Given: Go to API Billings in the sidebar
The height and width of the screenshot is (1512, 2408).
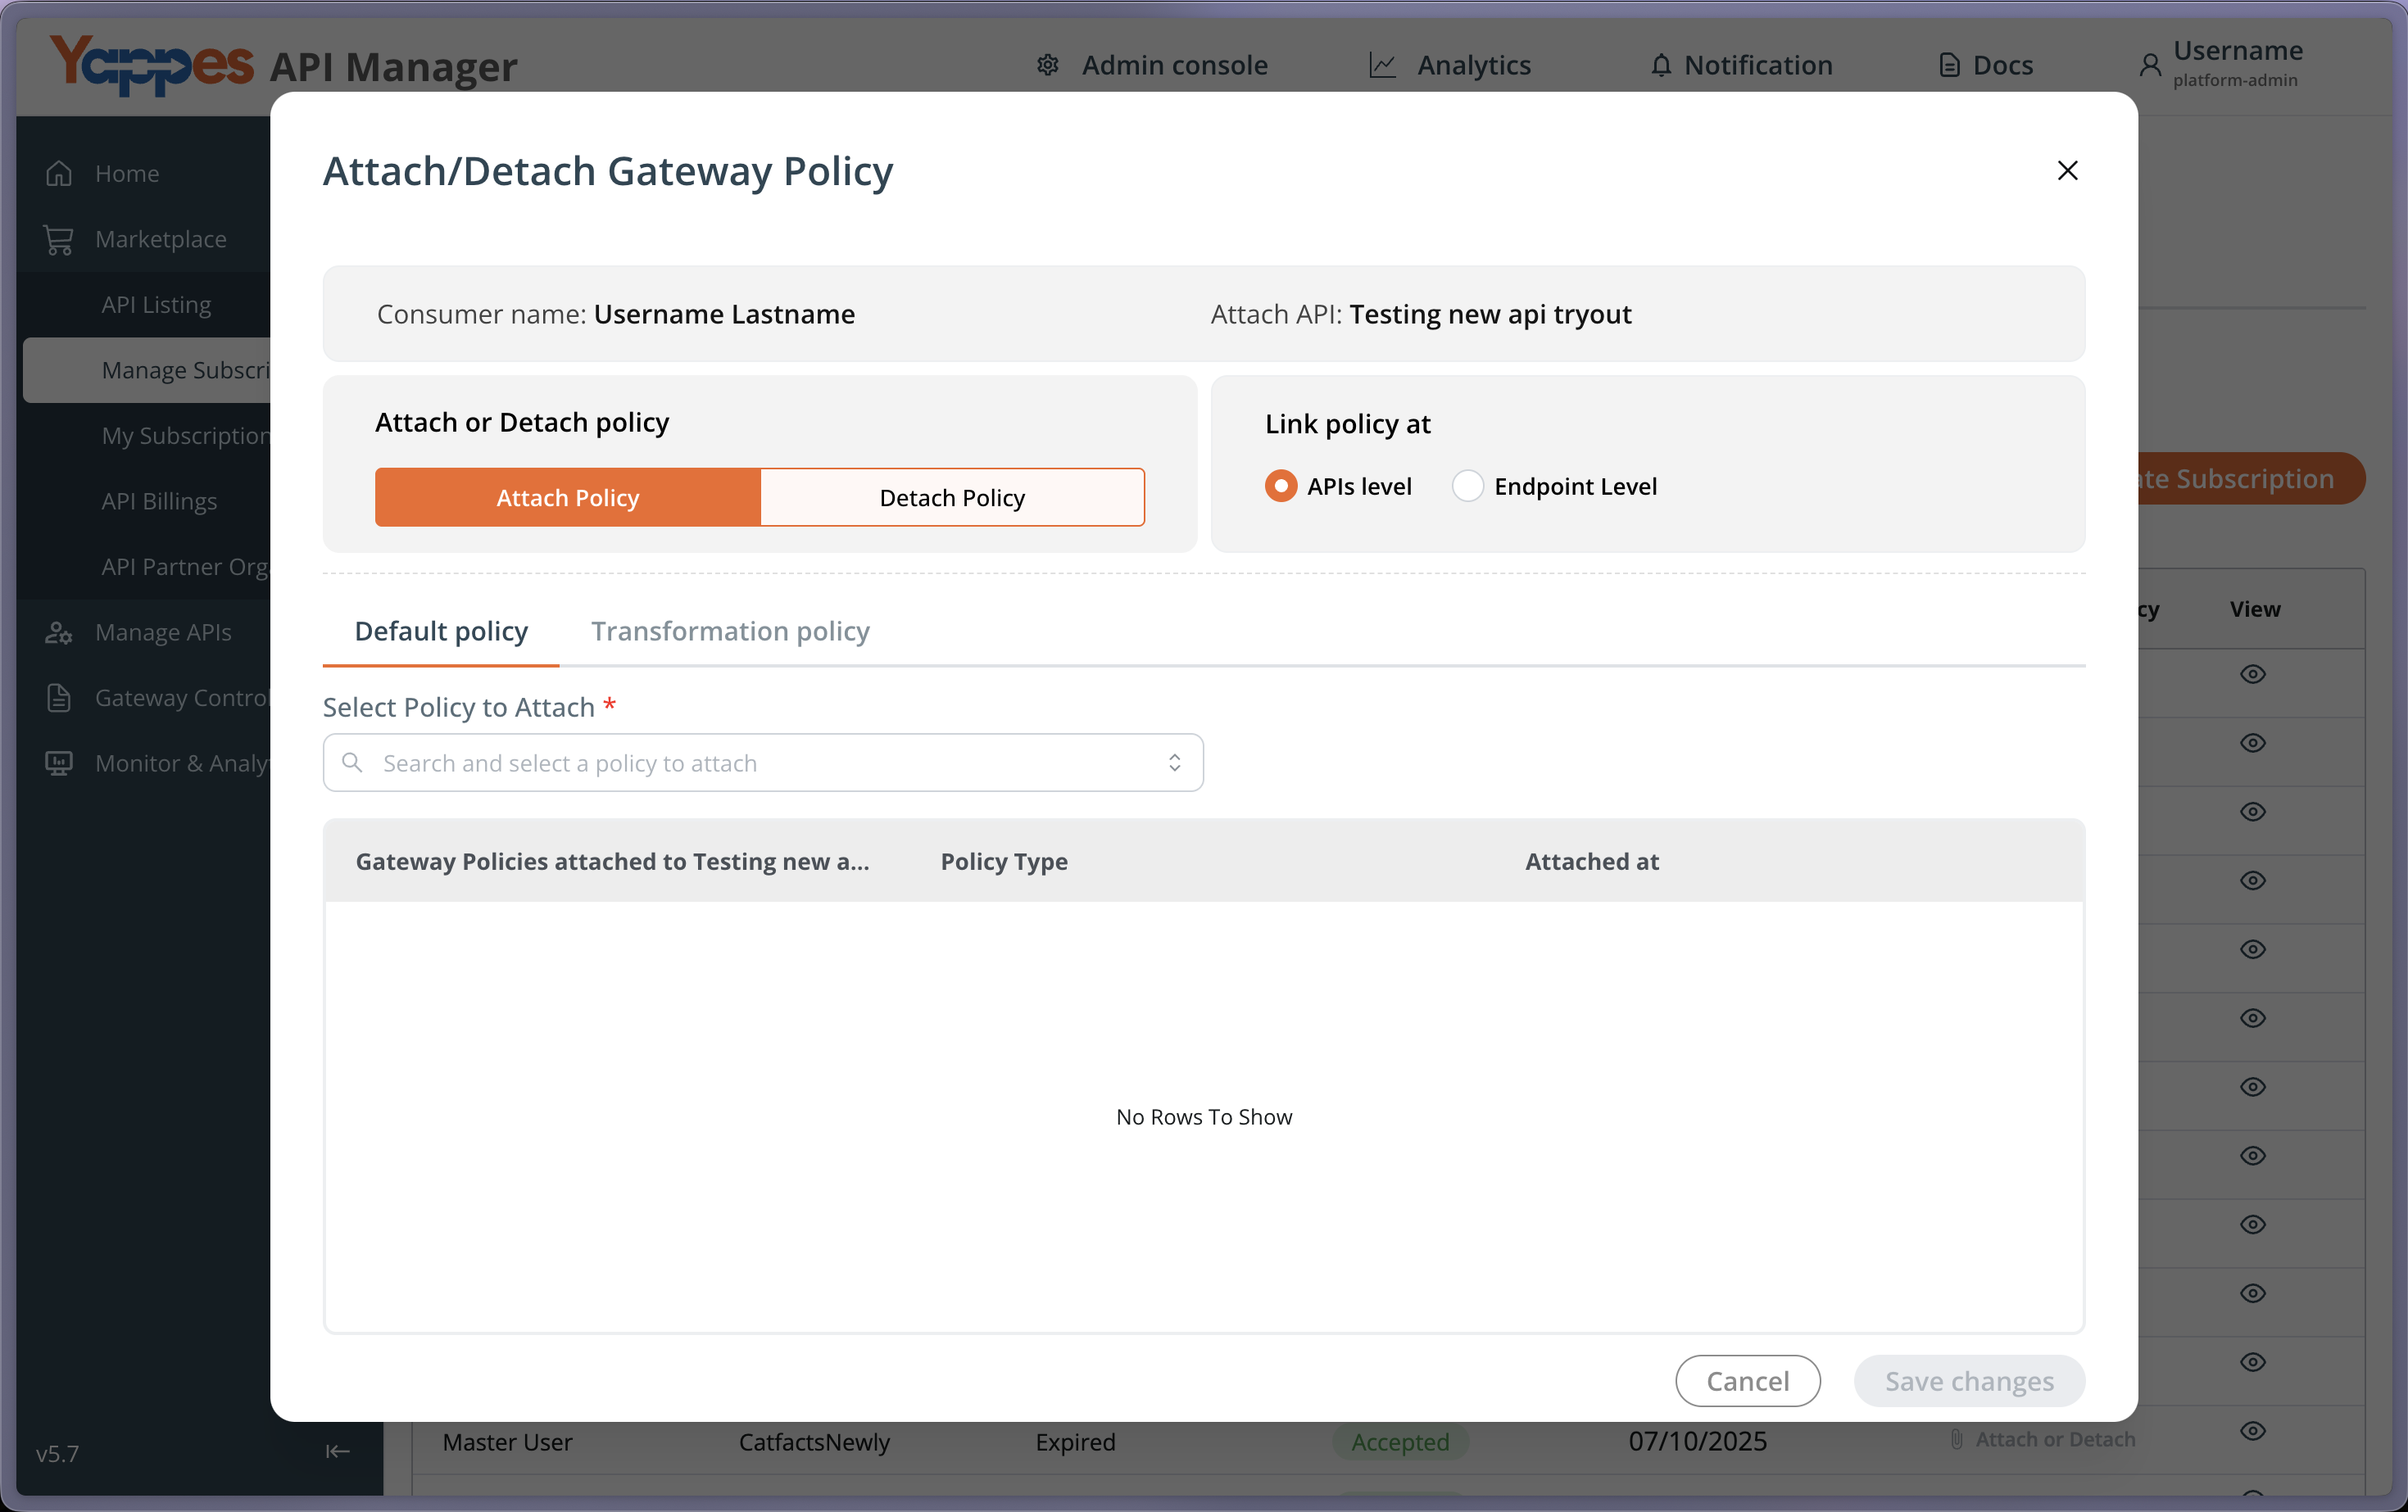Looking at the screenshot, I should pyautogui.click(x=159, y=501).
